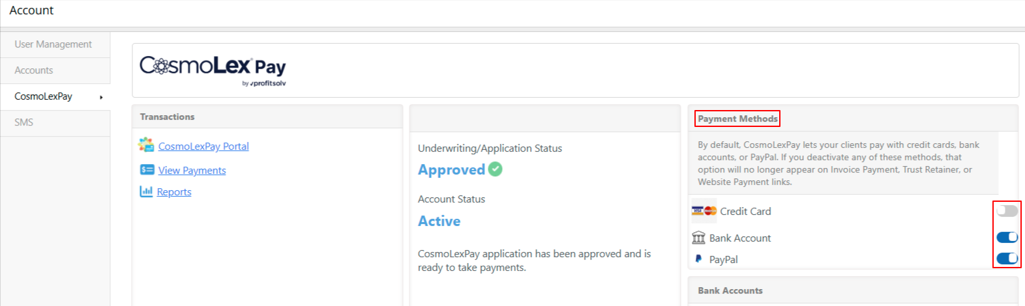Image resolution: width=1025 pixels, height=306 pixels.
Task: Click the Reports bar chart icon
Action: pyautogui.click(x=146, y=191)
